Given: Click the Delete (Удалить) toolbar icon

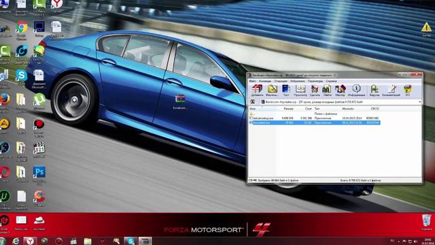Looking at the screenshot, I should [x=315, y=91].
